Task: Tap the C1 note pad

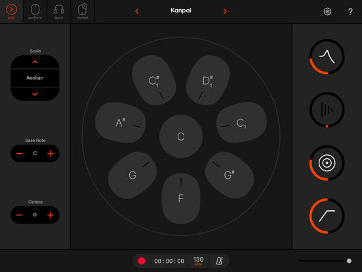Action: click(x=241, y=122)
